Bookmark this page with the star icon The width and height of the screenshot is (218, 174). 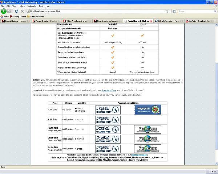(x=167, y=11)
